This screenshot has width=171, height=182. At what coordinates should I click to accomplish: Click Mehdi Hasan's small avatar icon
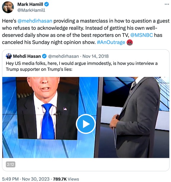[x=9, y=56]
